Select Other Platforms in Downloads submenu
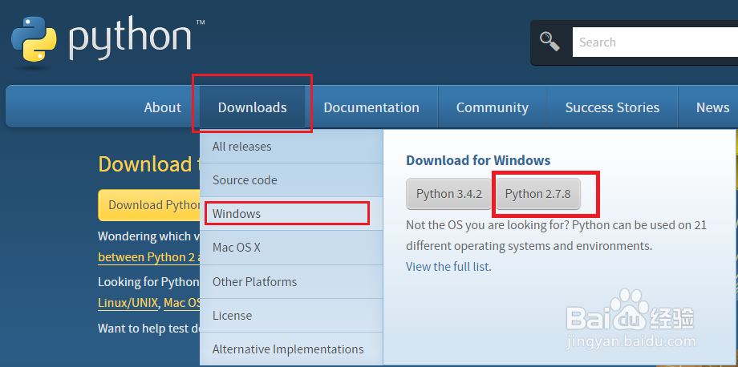738x367 pixels. 291,281
